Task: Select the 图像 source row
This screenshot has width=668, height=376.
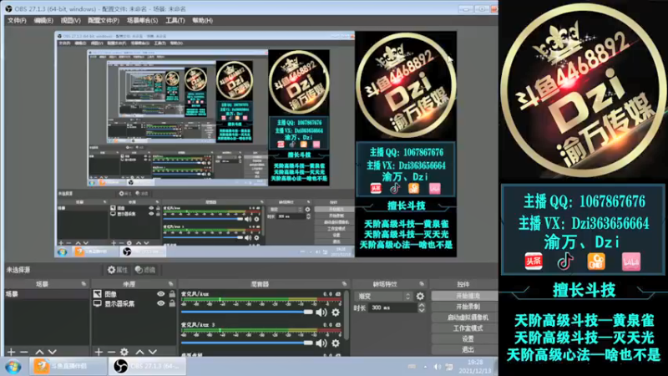Action: [x=134, y=294]
